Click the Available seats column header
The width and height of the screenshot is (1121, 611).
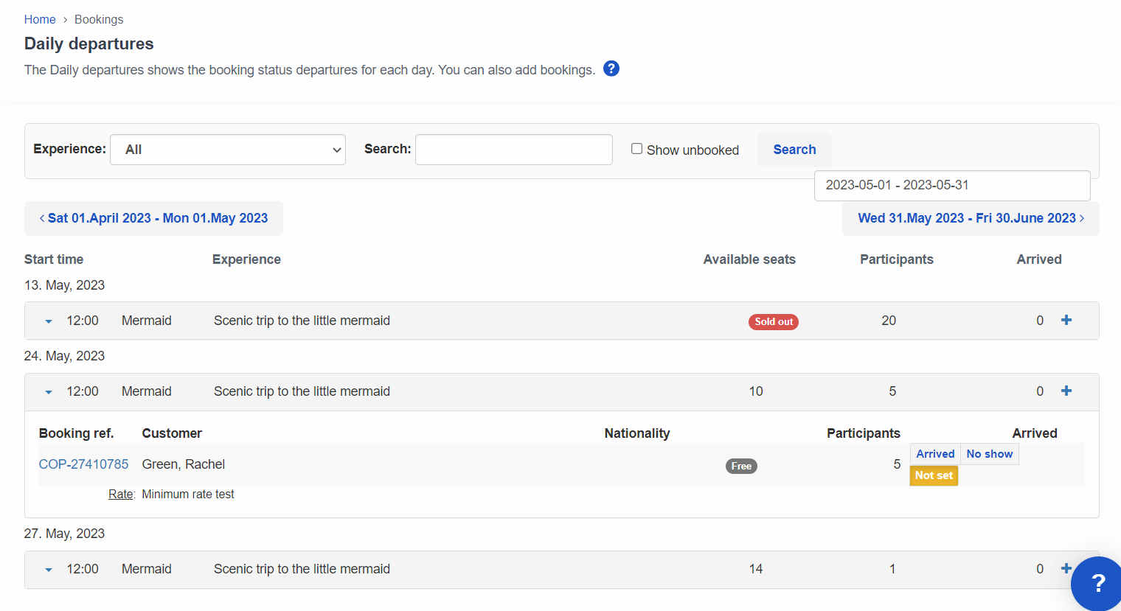[749, 259]
